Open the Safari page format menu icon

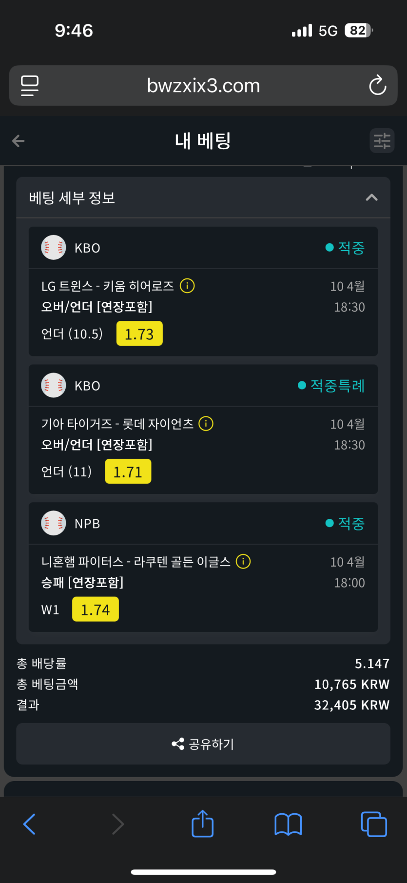coord(30,86)
